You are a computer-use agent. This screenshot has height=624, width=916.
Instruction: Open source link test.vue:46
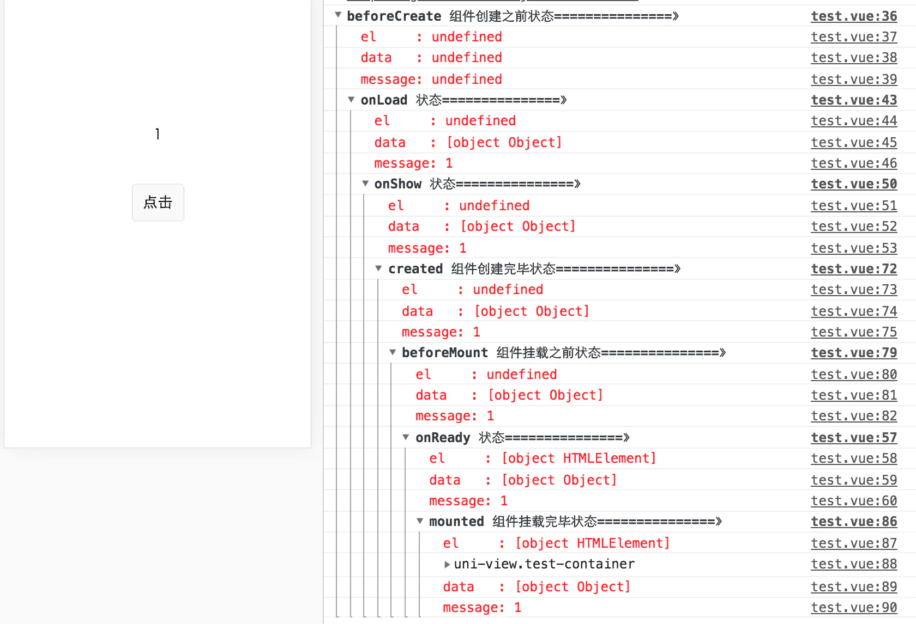coord(854,163)
